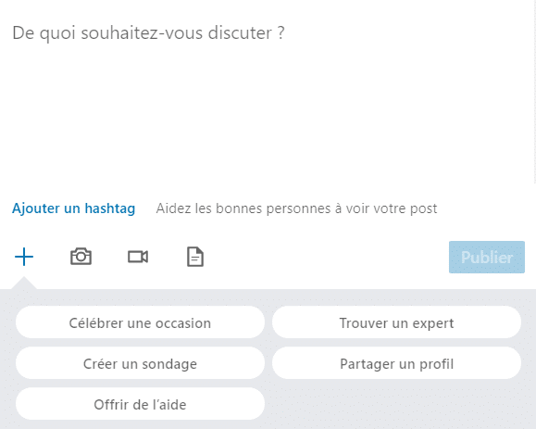This screenshot has width=536, height=429.
Task: Add a photo using the camera icon
Action: tap(81, 257)
